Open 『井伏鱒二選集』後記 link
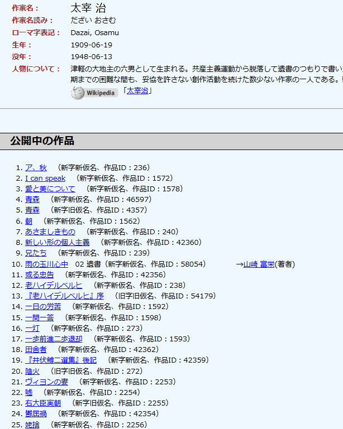 pos(61,360)
